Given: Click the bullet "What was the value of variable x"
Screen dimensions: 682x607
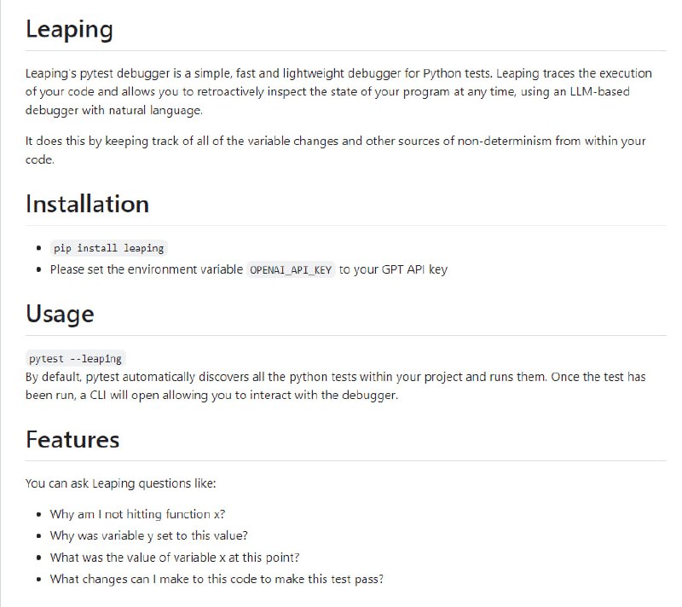Looking at the screenshot, I should coord(174,558).
